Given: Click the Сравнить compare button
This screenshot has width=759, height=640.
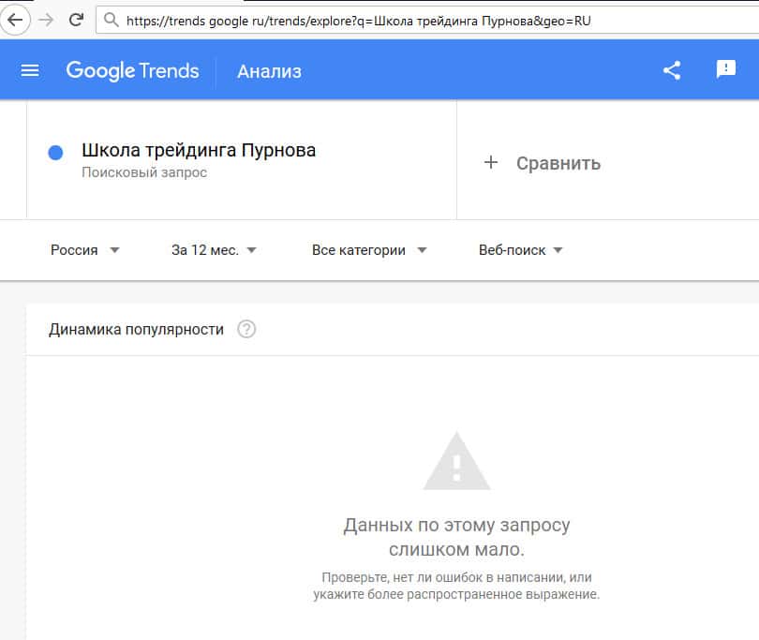Looking at the screenshot, I should 558,163.
